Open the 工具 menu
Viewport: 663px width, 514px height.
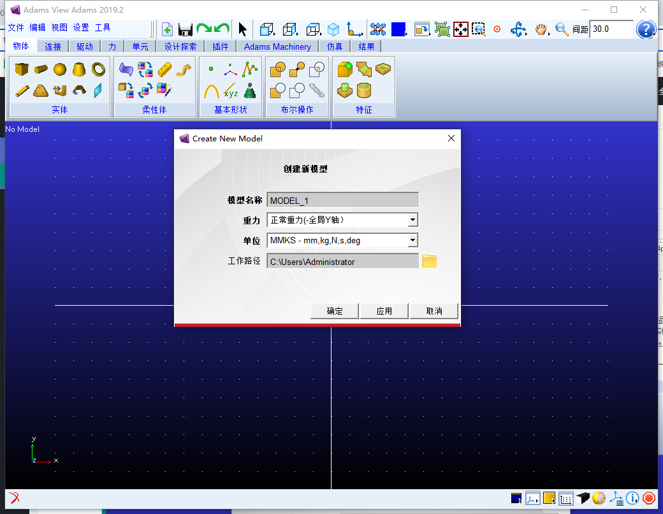pyautogui.click(x=103, y=27)
